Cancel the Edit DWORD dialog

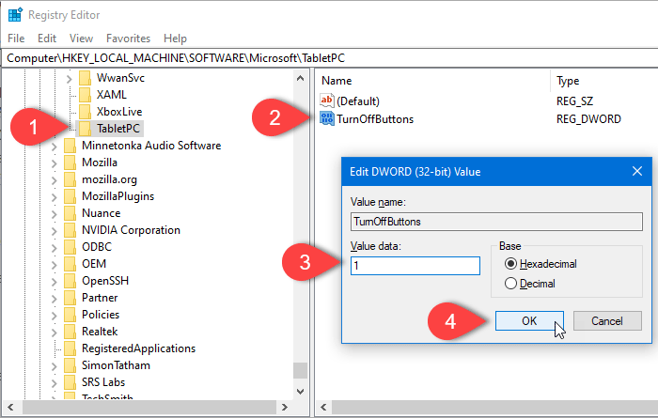pos(607,320)
